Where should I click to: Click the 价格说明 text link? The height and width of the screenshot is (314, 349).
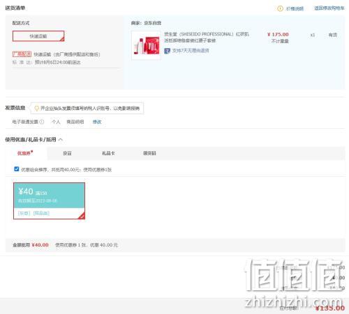[x=295, y=8]
